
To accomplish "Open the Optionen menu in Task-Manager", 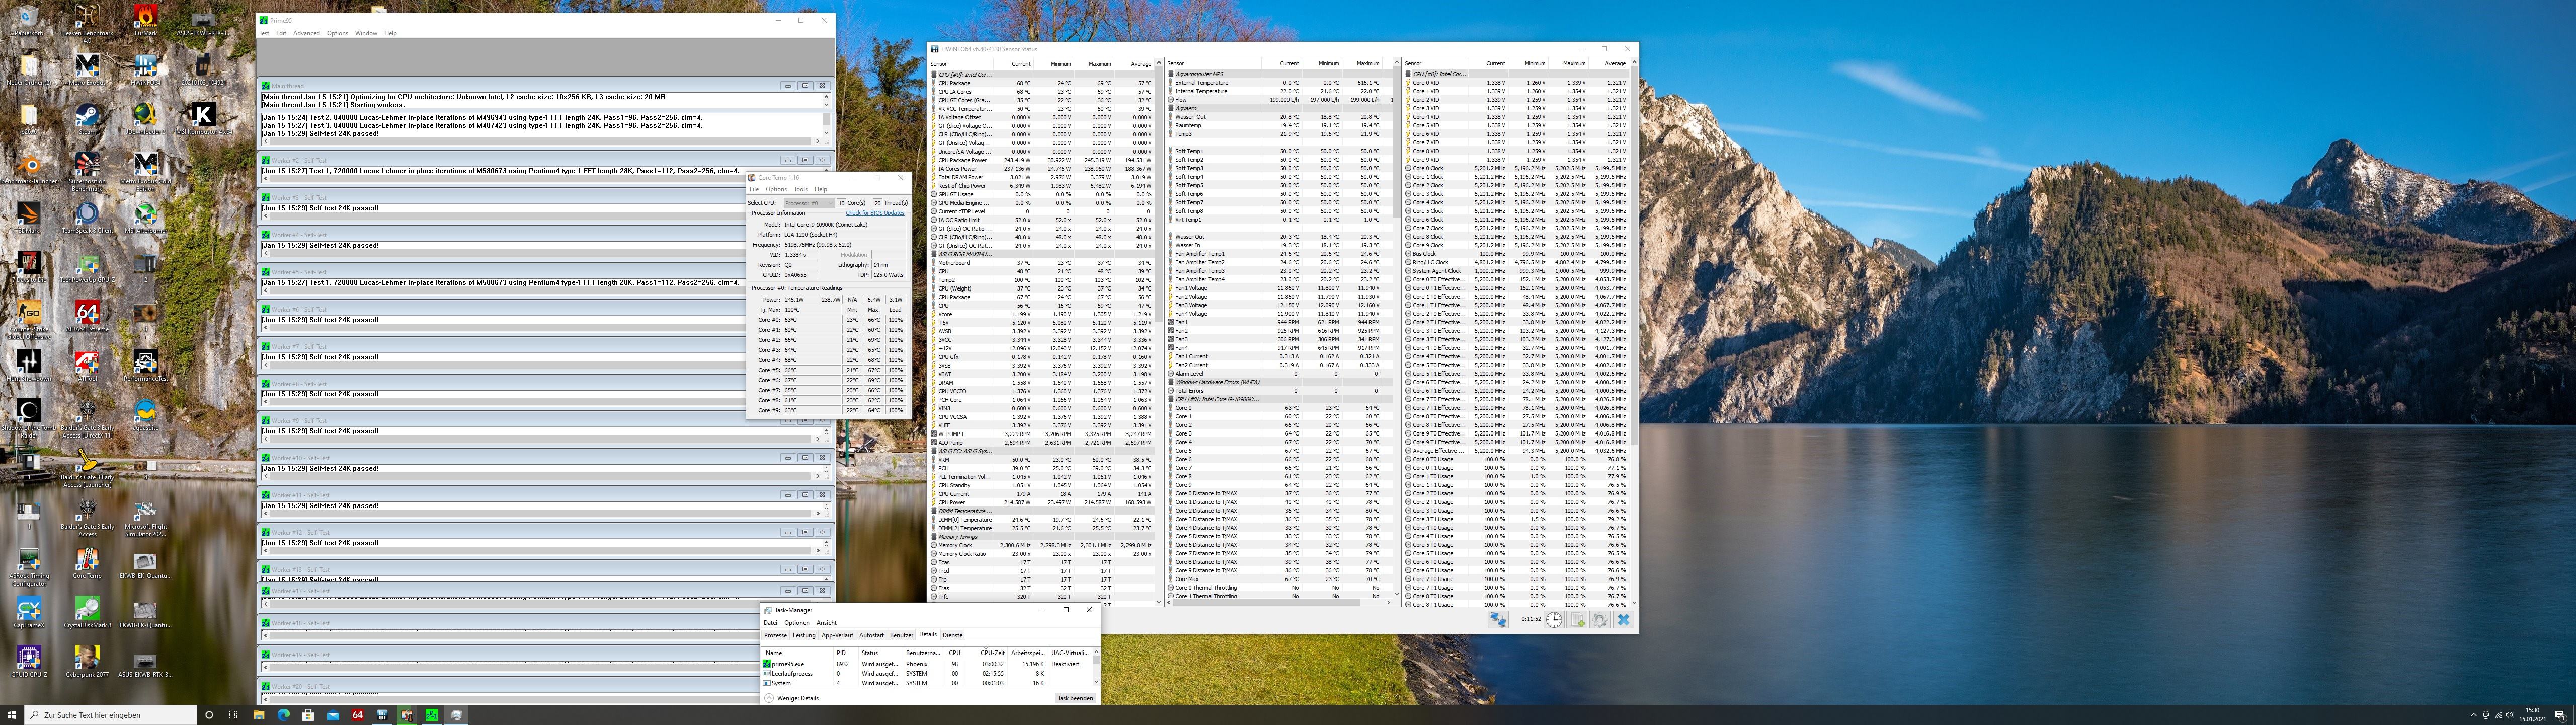I will 797,623.
